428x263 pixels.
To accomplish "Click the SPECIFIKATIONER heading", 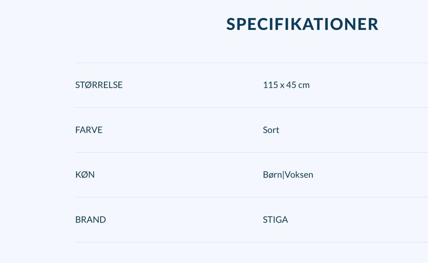I will coord(302,24).
